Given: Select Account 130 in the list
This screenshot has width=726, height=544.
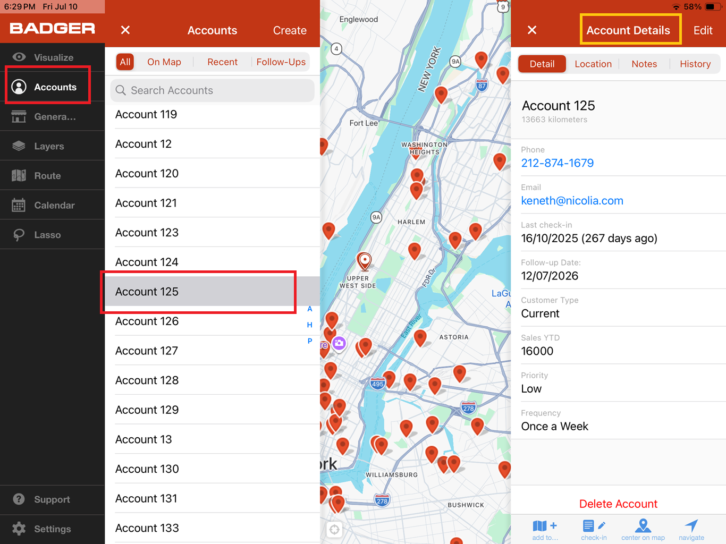Looking at the screenshot, I should click(x=213, y=469).
